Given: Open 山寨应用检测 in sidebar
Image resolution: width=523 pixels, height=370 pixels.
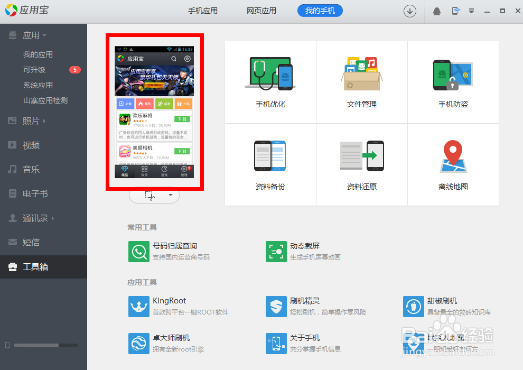Looking at the screenshot, I should [45, 100].
